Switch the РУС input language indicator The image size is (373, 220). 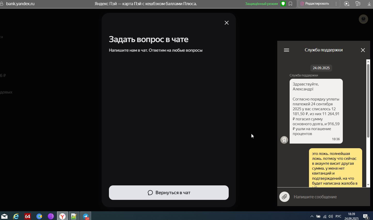click(338, 216)
